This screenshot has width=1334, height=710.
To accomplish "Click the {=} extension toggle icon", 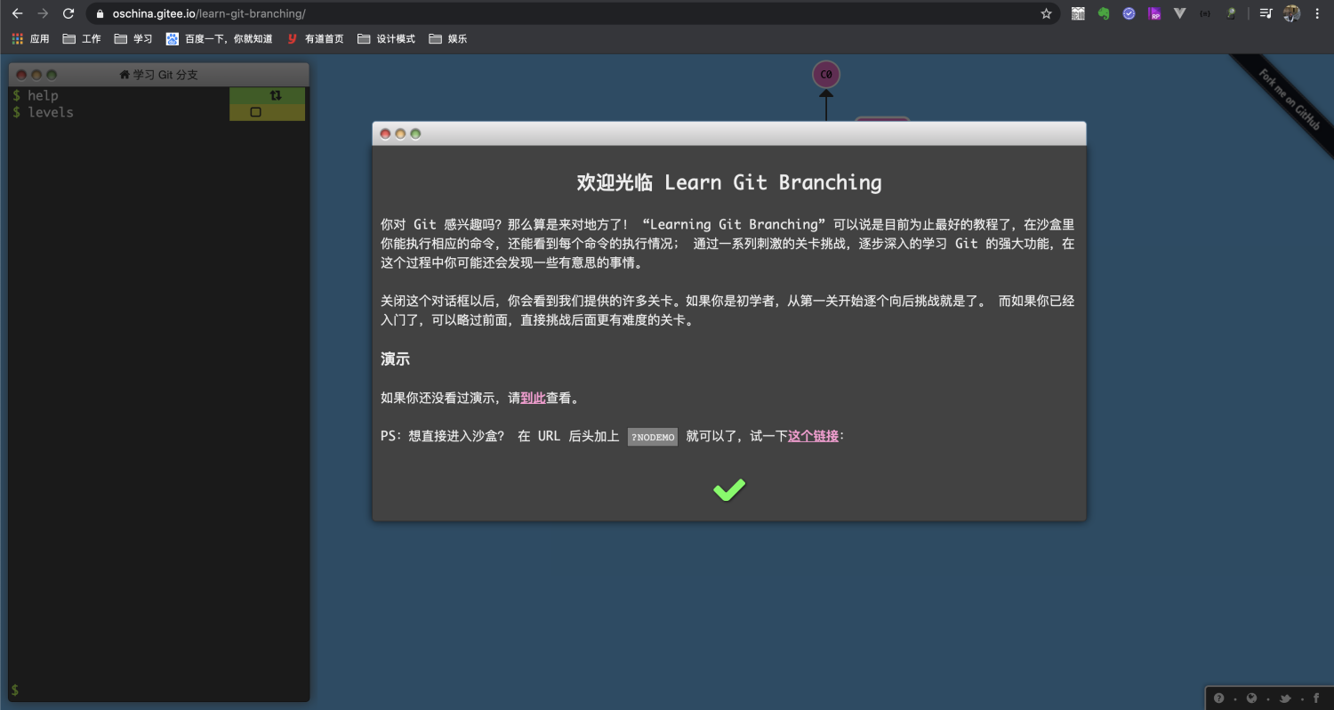I will tap(1204, 12).
